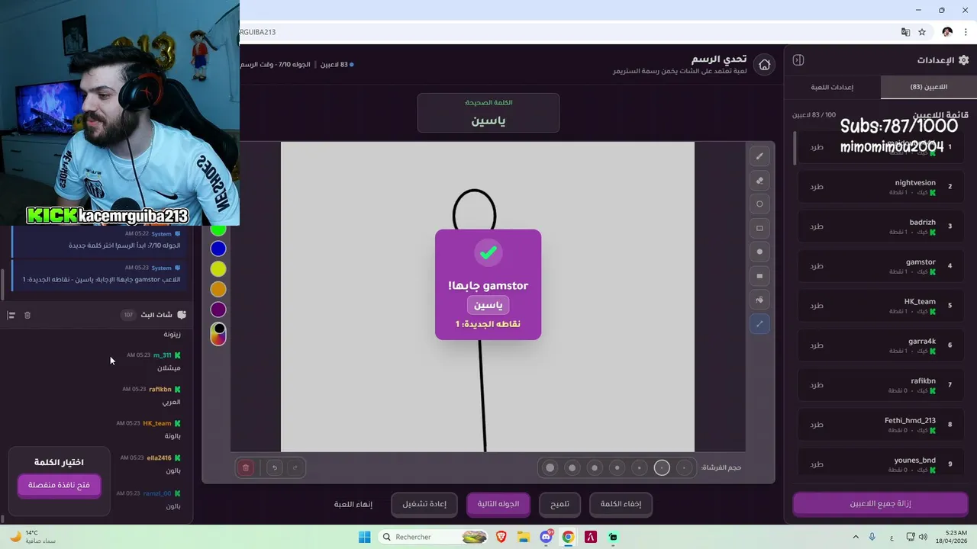Image resolution: width=977 pixels, height=549 pixels.
Task: Choose the selected second brush size
Action: pyautogui.click(x=662, y=467)
